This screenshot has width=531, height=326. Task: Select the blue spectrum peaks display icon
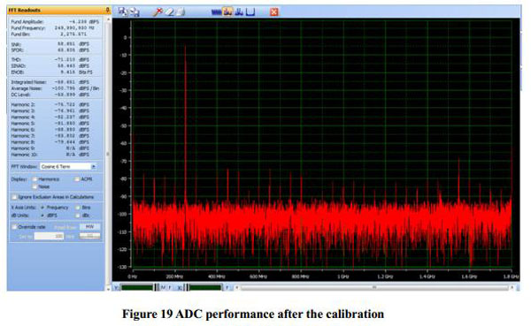(x=239, y=12)
